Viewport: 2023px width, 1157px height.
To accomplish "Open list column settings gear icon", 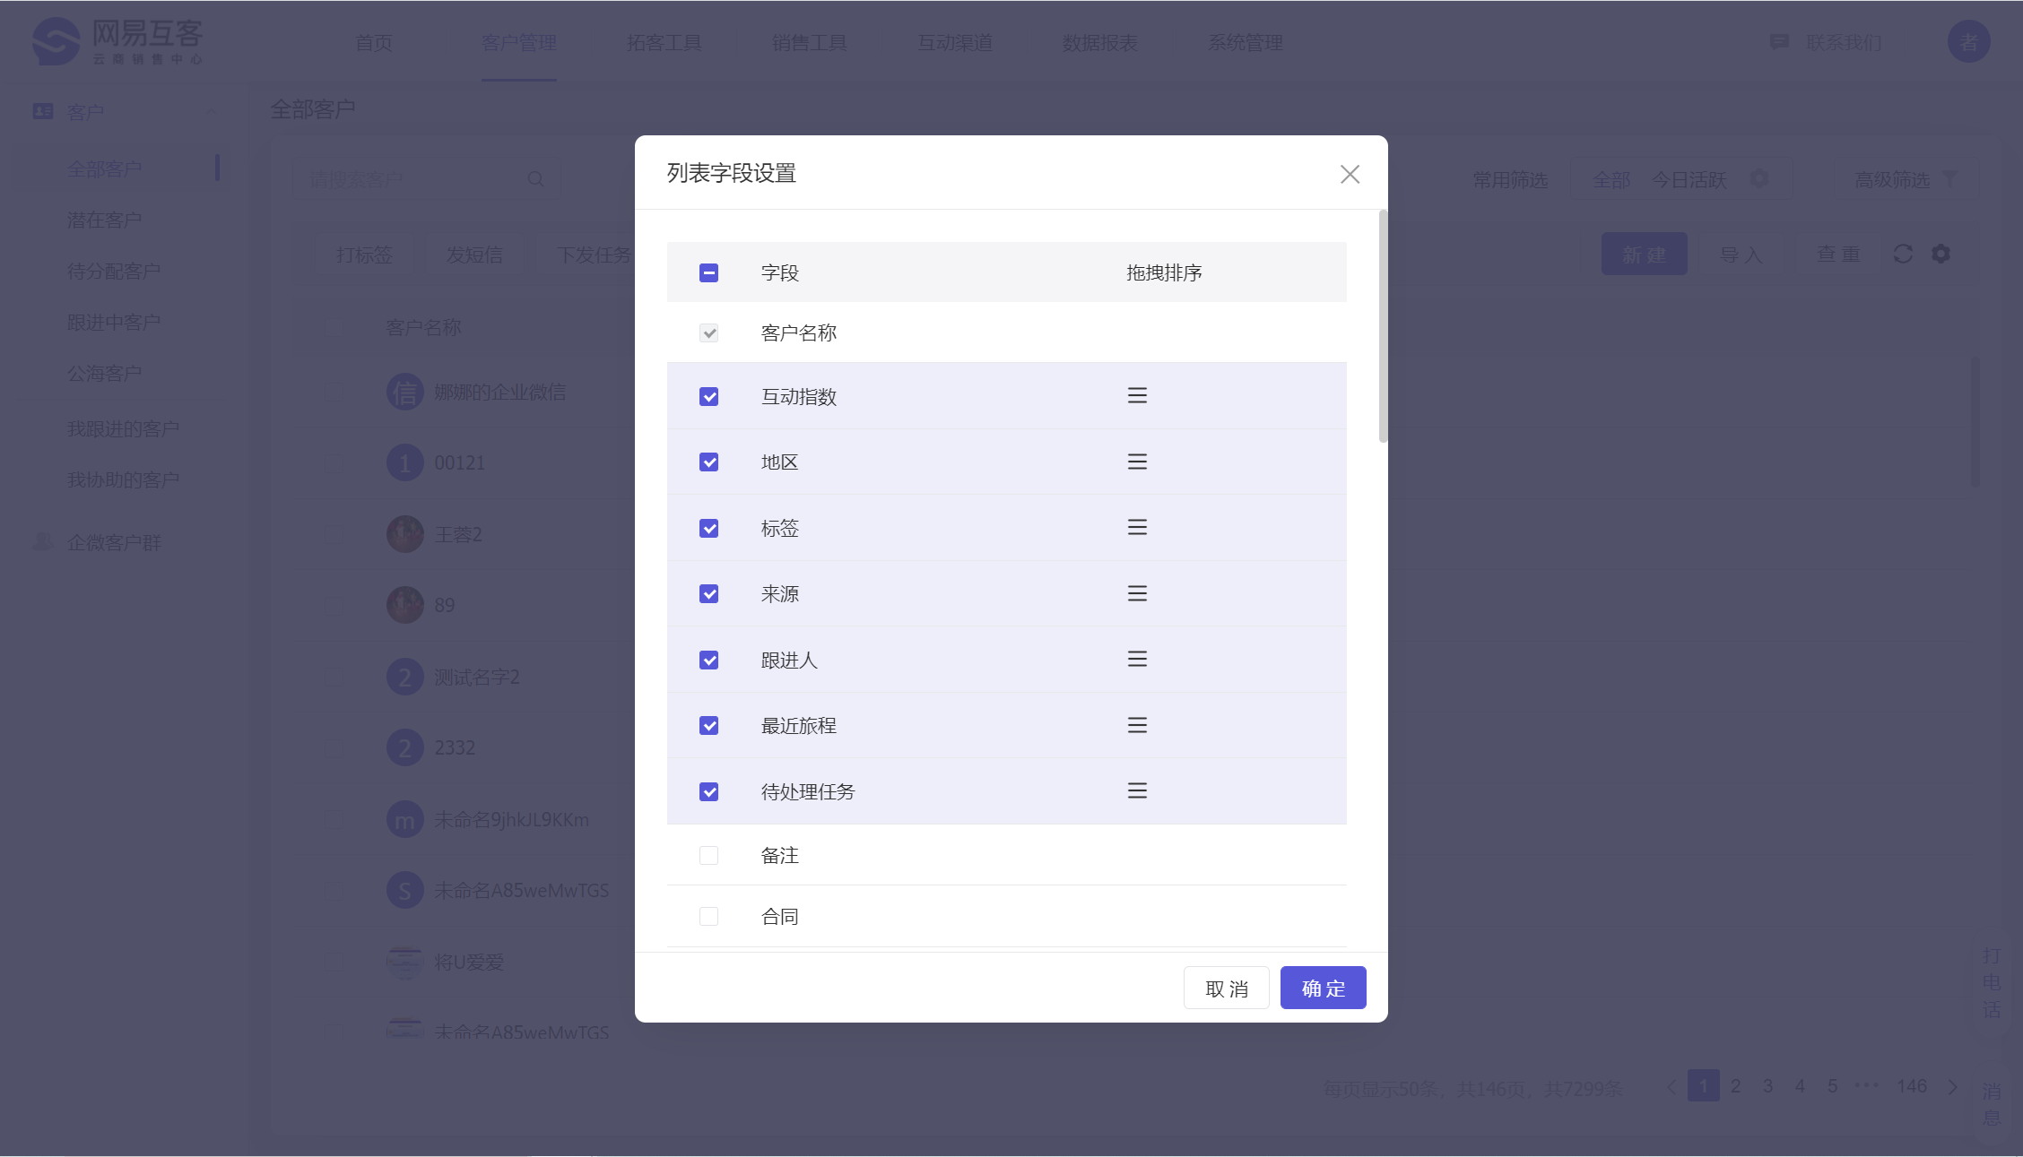I will click(1941, 254).
